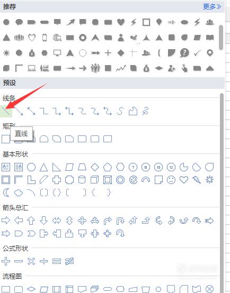Select the pentagon basic shape

(108, 167)
